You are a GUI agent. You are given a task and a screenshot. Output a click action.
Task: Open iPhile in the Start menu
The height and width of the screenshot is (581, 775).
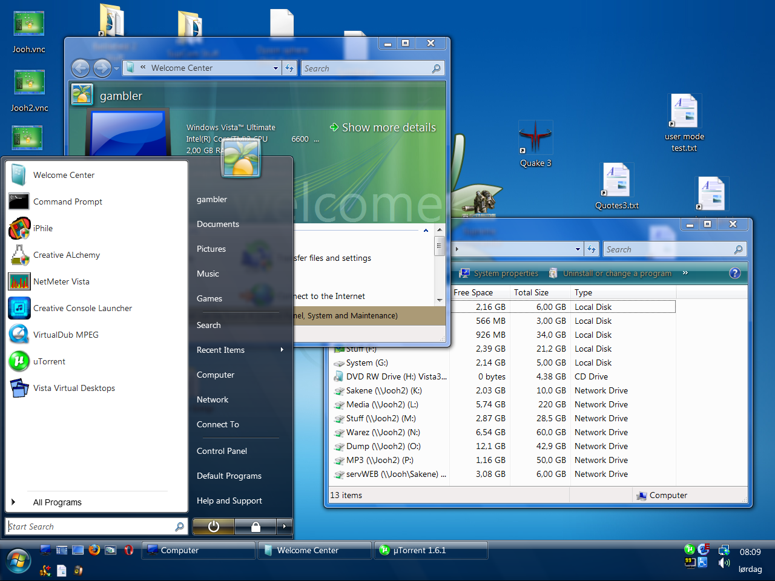pos(97,228)
